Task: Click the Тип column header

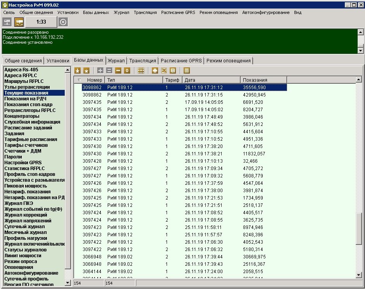Action: 134,80
